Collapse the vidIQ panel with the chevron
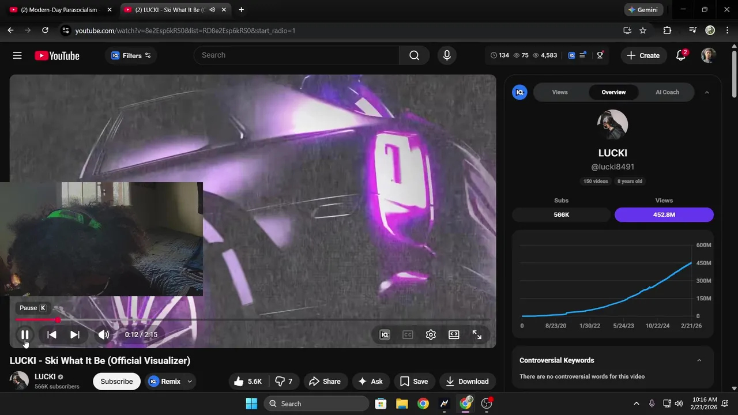Viewport: 738px width, 415px height. point(707,92)
